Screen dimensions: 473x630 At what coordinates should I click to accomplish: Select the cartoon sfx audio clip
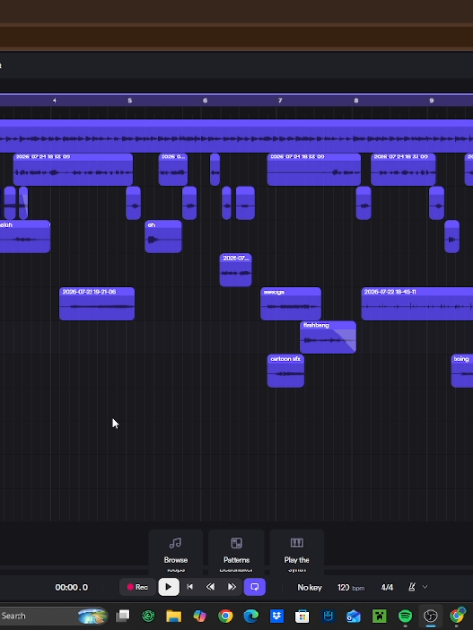click(285, 370)
